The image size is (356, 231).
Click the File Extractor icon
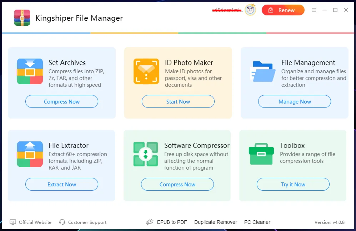pyautogui.click(x=30, y=154)
